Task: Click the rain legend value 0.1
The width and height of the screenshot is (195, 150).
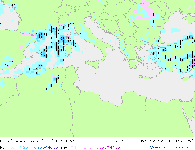Action: (x=13, y=148)
